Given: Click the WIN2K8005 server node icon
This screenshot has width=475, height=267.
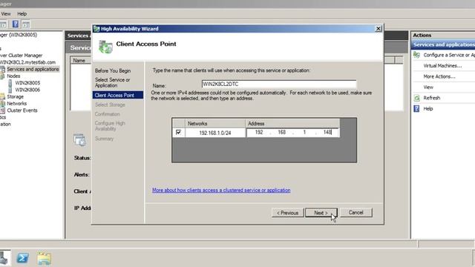Looking at the screenshot, I should coord(10,82).
